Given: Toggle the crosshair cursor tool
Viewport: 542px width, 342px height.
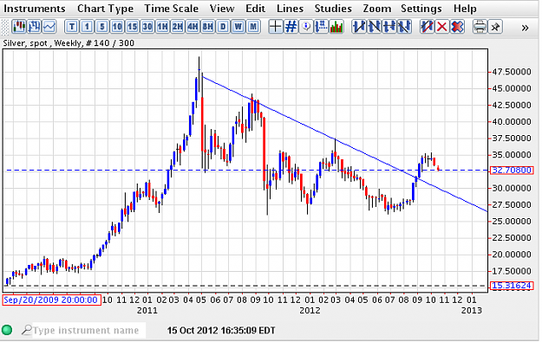Looking at the screenshot, I should point(276,27).
